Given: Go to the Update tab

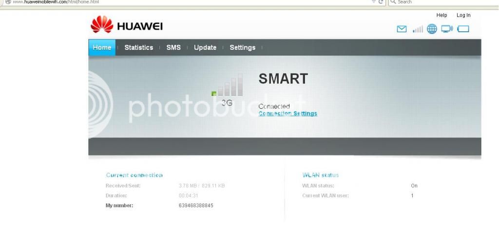Looking at the screenshot, I should [x=205, y=47].
